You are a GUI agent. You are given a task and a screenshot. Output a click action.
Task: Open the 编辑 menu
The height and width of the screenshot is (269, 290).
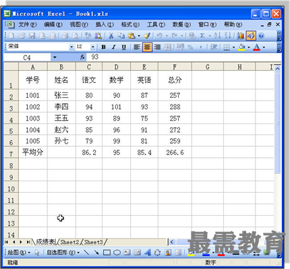tap(53, 24)
